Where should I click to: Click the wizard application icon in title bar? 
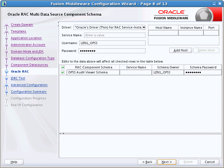coord(4,4)
